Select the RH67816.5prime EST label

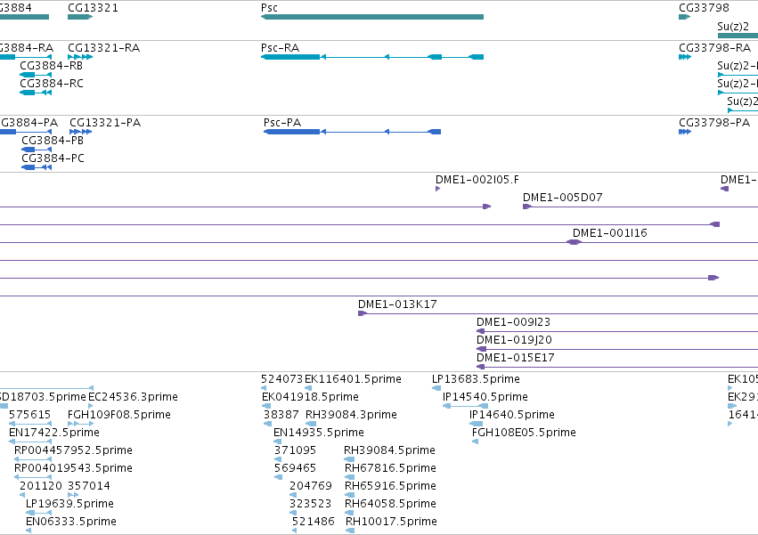[x=390, y=468]
